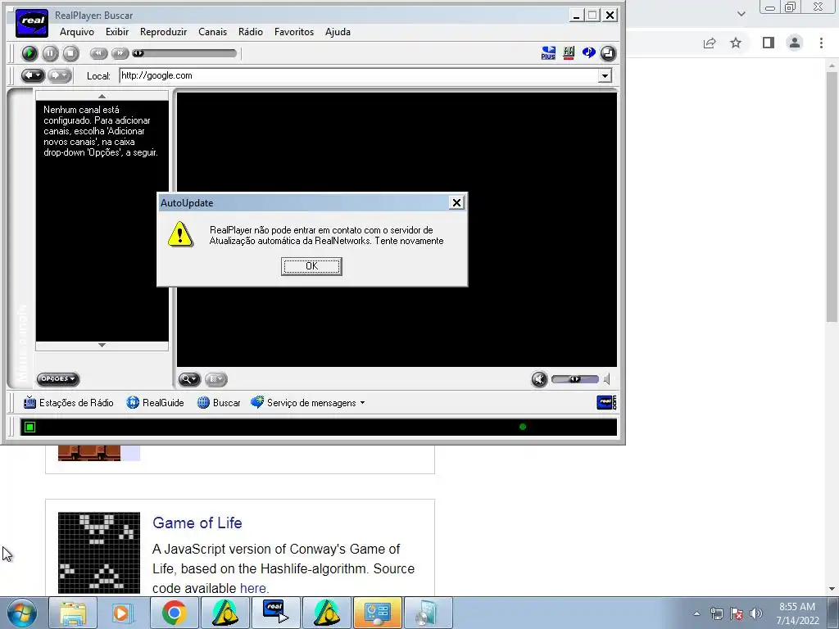Open the Chrome side panel icon
Screen dimensions: 839x629
click(769, 43)
